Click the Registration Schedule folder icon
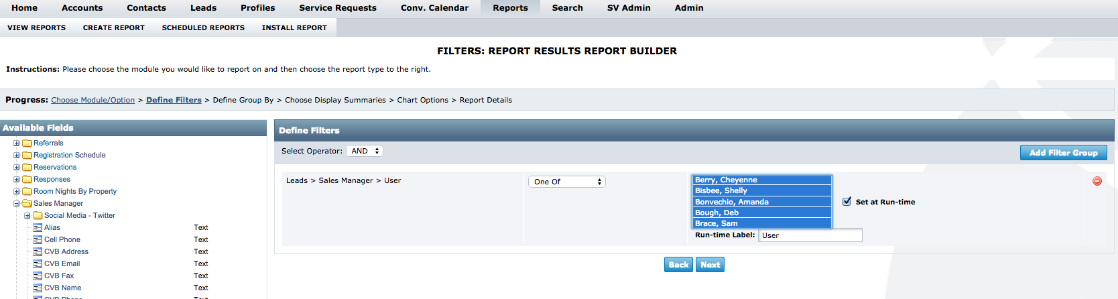 pyautogui.click(x=27, y=155)
